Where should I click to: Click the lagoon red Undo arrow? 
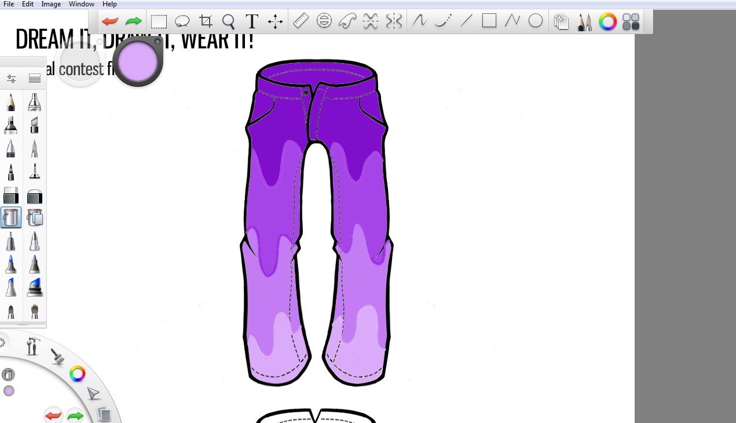click(53, 415)
